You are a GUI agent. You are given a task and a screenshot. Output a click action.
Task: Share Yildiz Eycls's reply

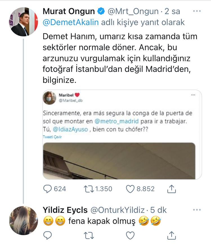coord(171,235)
